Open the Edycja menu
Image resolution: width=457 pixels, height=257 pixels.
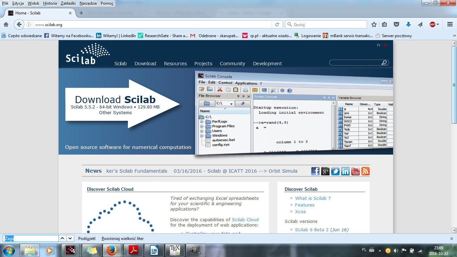pos(18,3)
